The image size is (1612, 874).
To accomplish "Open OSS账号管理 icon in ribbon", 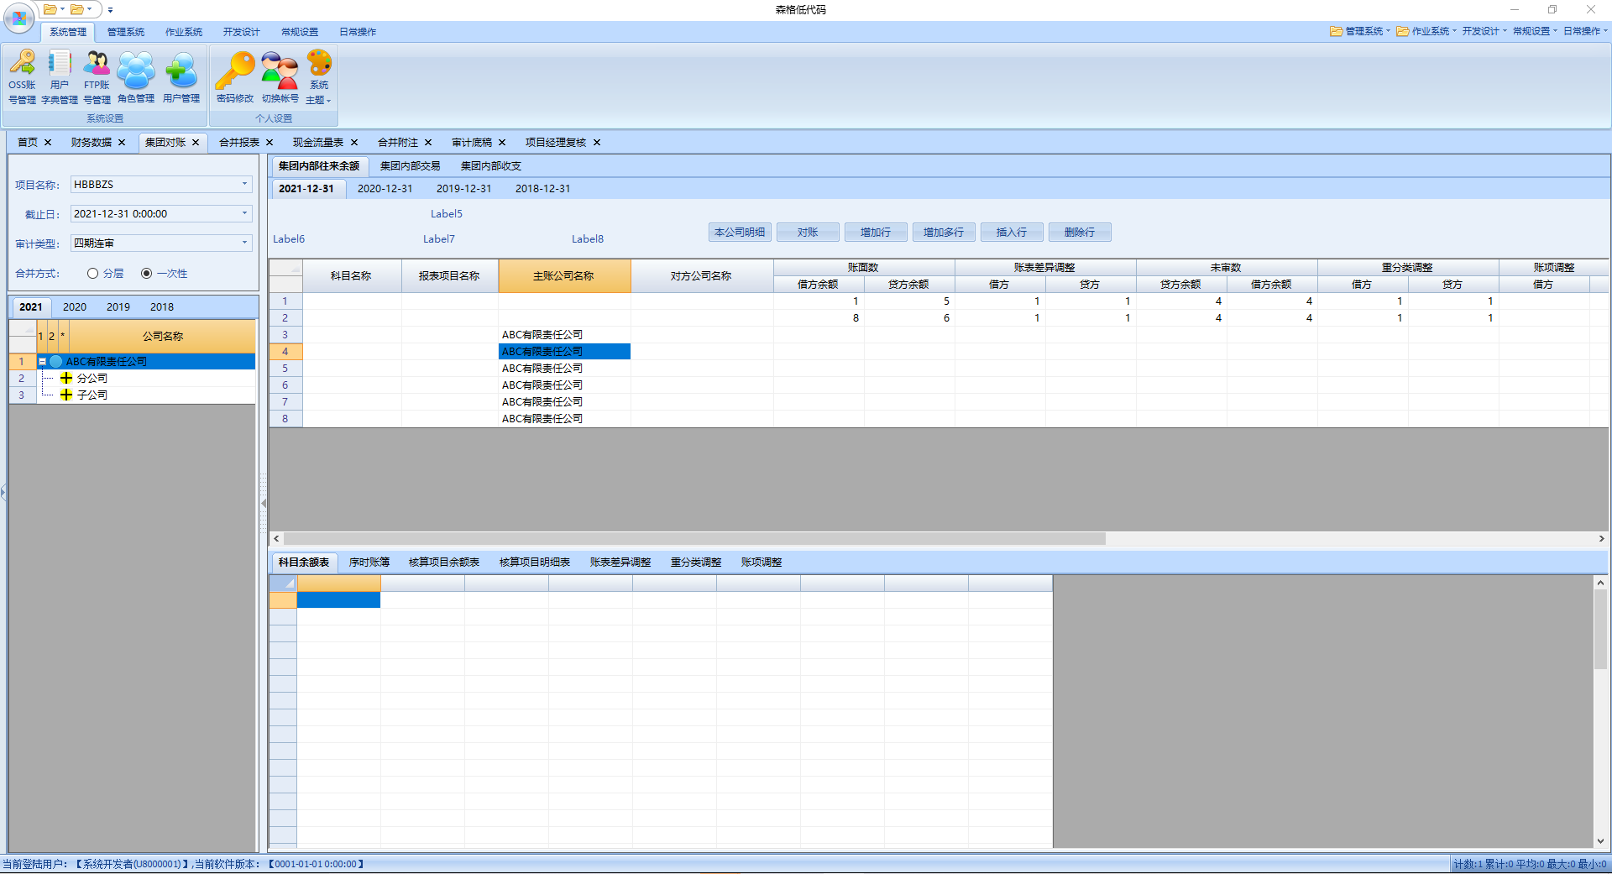I will [22, 77].
